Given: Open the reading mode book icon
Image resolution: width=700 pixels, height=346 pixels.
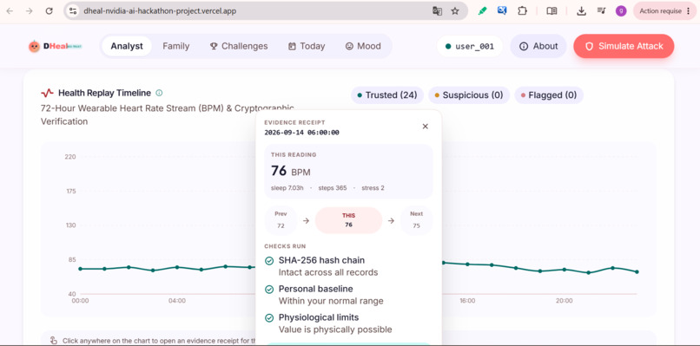Looking at the screenshot, I should (551, 11).
